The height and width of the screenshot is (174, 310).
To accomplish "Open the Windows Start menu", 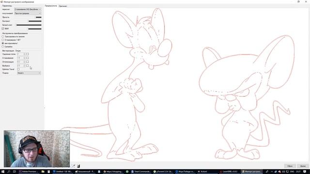I will tap(3, 172).
